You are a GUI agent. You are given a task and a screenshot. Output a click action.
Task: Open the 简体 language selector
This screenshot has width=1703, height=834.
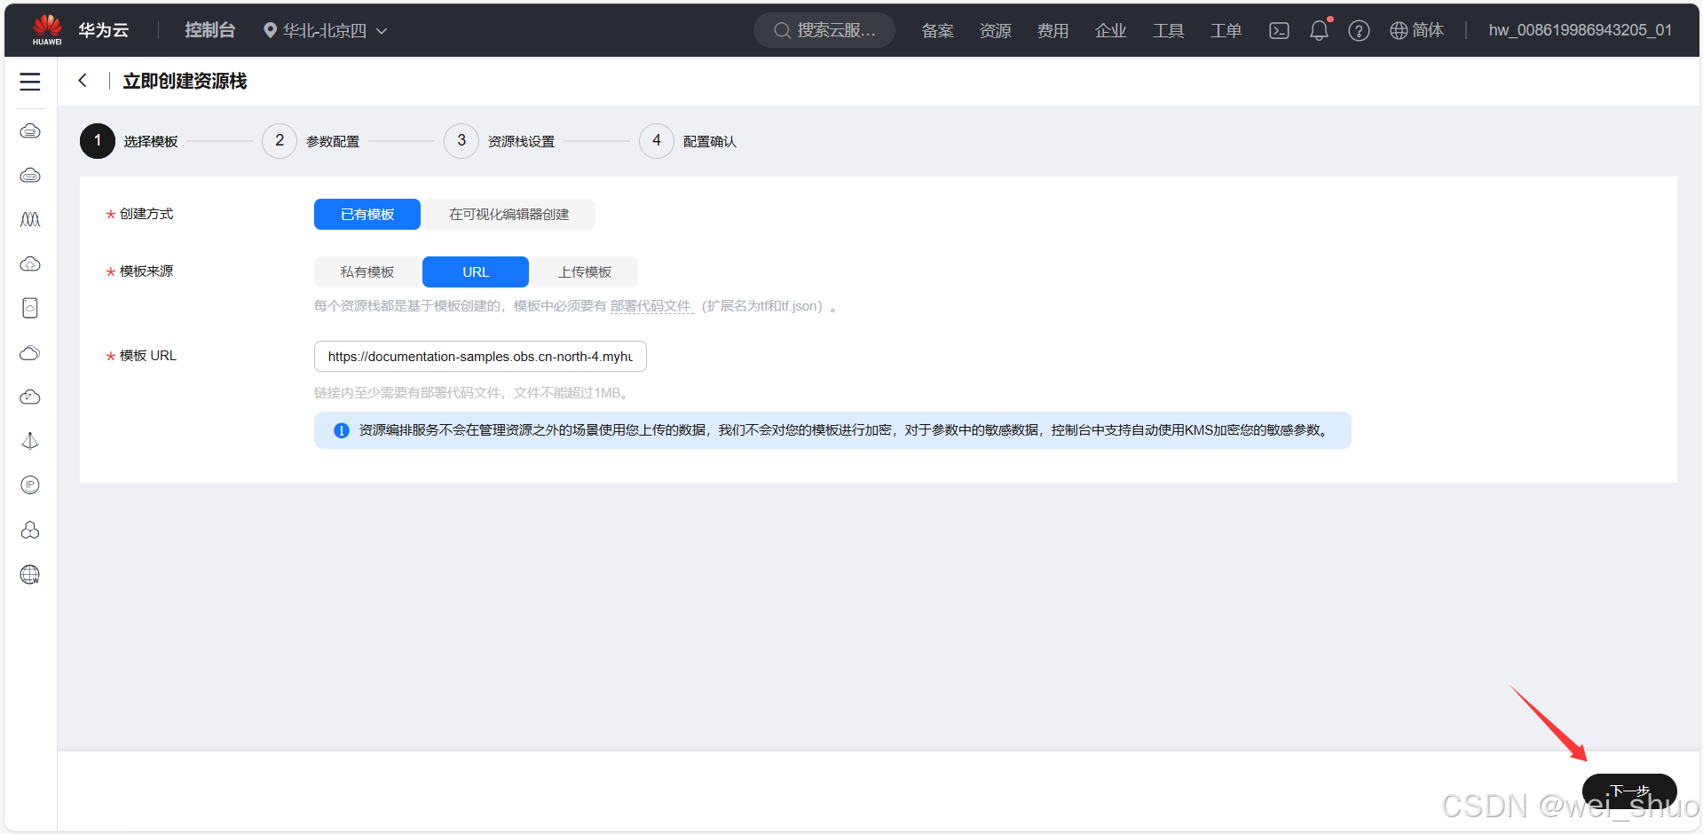[1417, 30]
